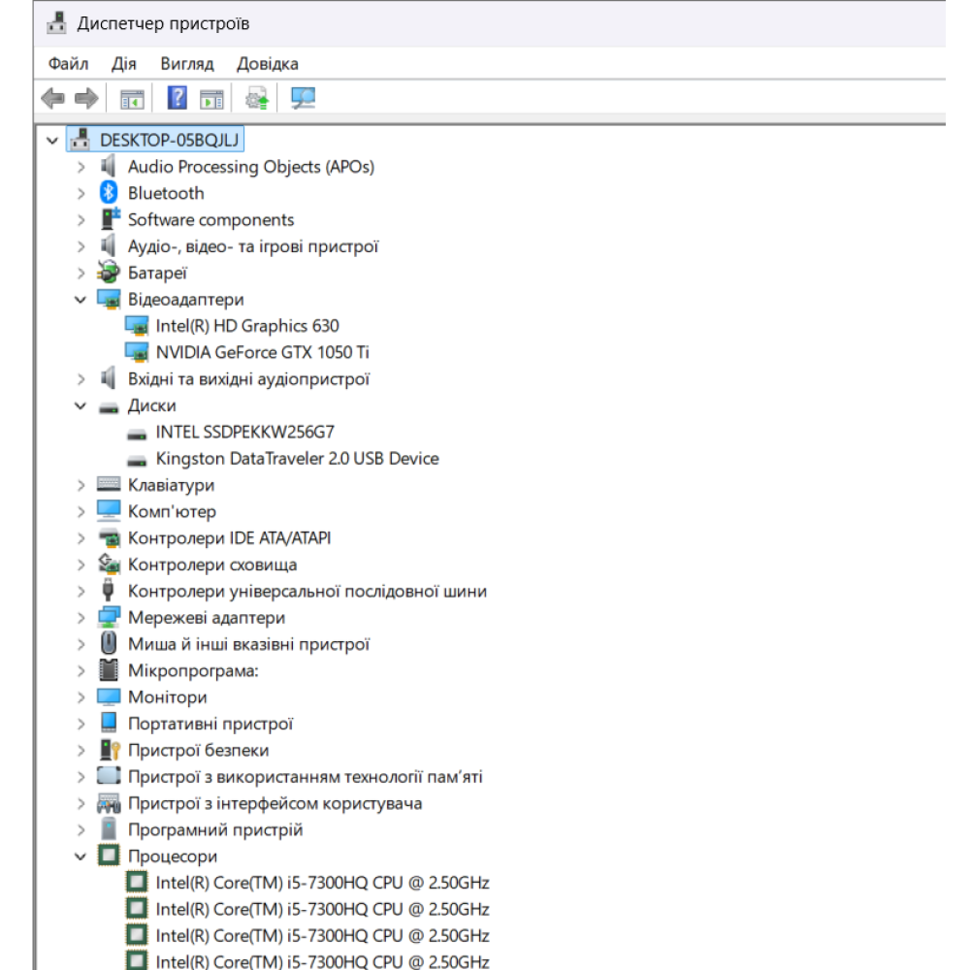Select NVIDIA GeForce GTX 1050 Ti device

click(x=262, y=353)
